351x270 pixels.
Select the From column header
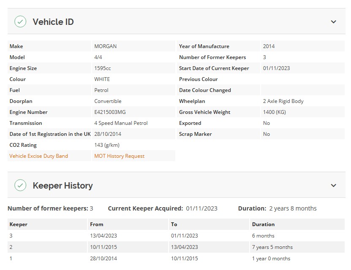[96, 224]
